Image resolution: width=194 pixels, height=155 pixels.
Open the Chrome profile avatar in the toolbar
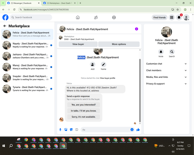tap(185, 9)
